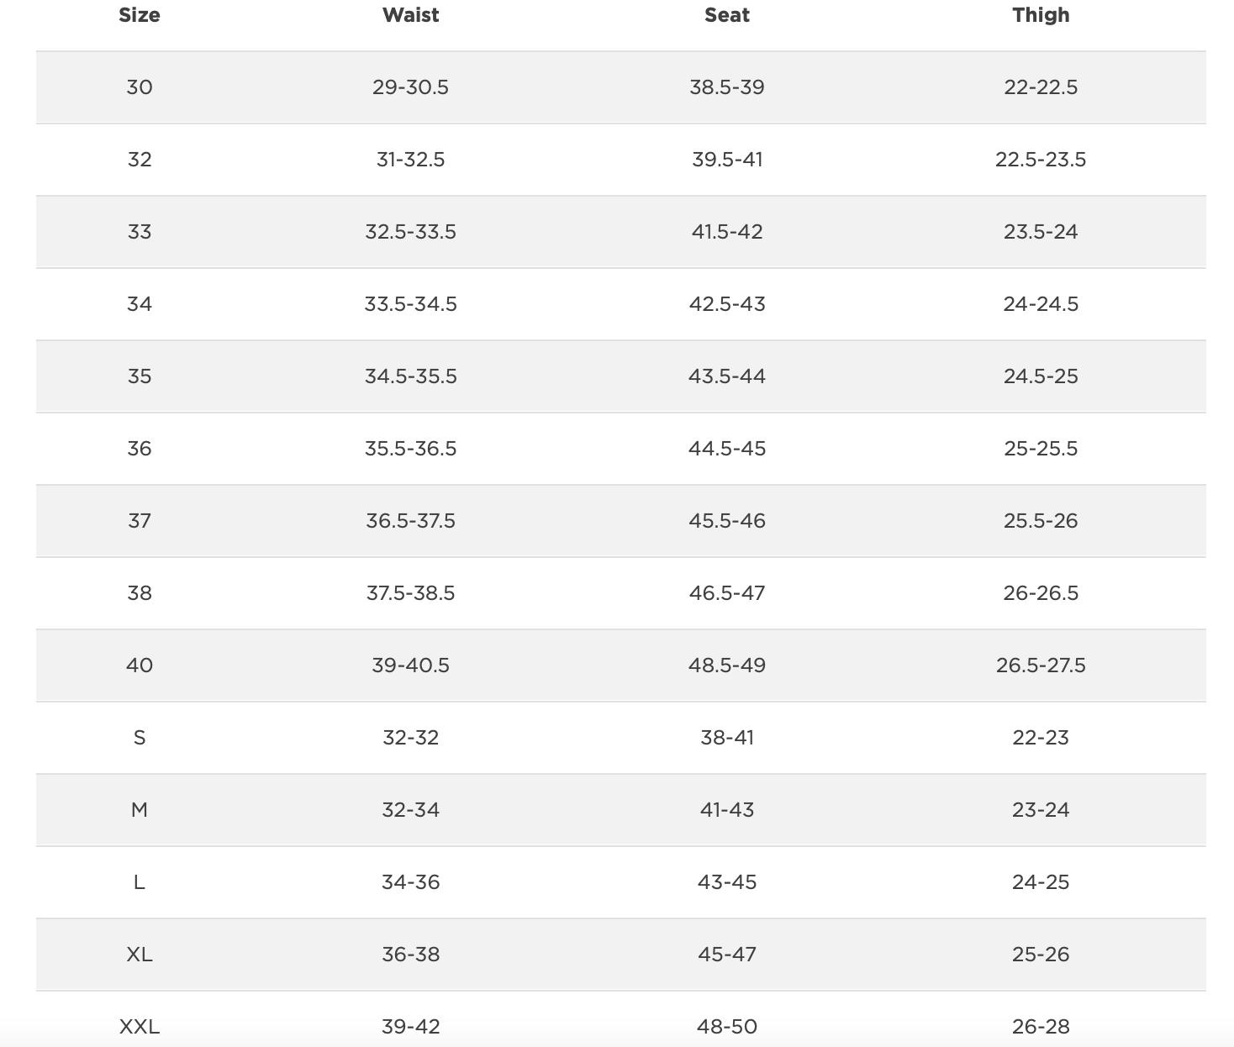Click the Waist column header
Image resolution: width=1234 pixels, height=1047 pixels.
[x=410, y=15]
